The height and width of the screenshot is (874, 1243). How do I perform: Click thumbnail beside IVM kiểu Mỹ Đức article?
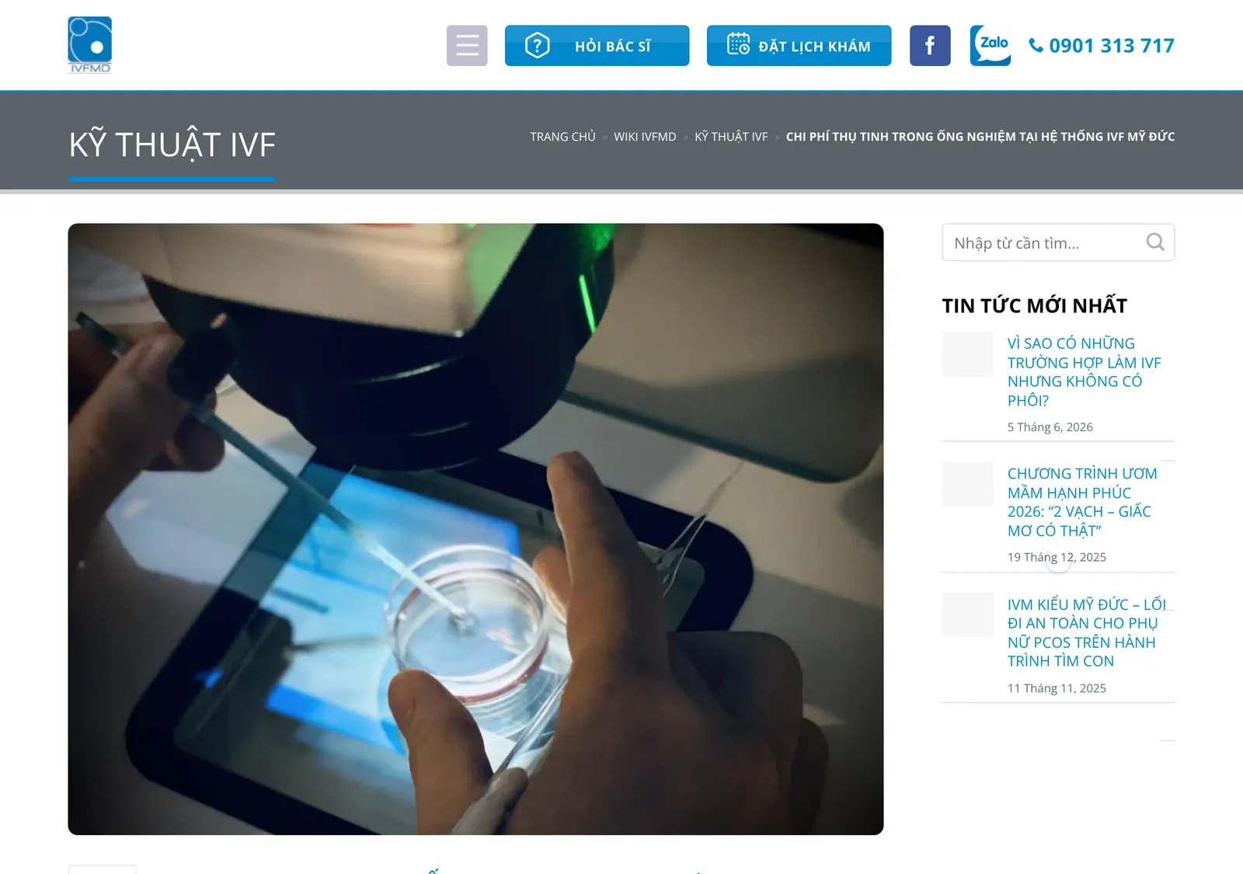[x=968, y=615]
